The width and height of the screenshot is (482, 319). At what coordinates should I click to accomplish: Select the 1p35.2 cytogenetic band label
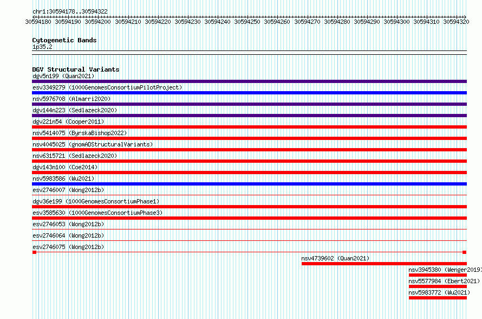click(x=42, y=47)
